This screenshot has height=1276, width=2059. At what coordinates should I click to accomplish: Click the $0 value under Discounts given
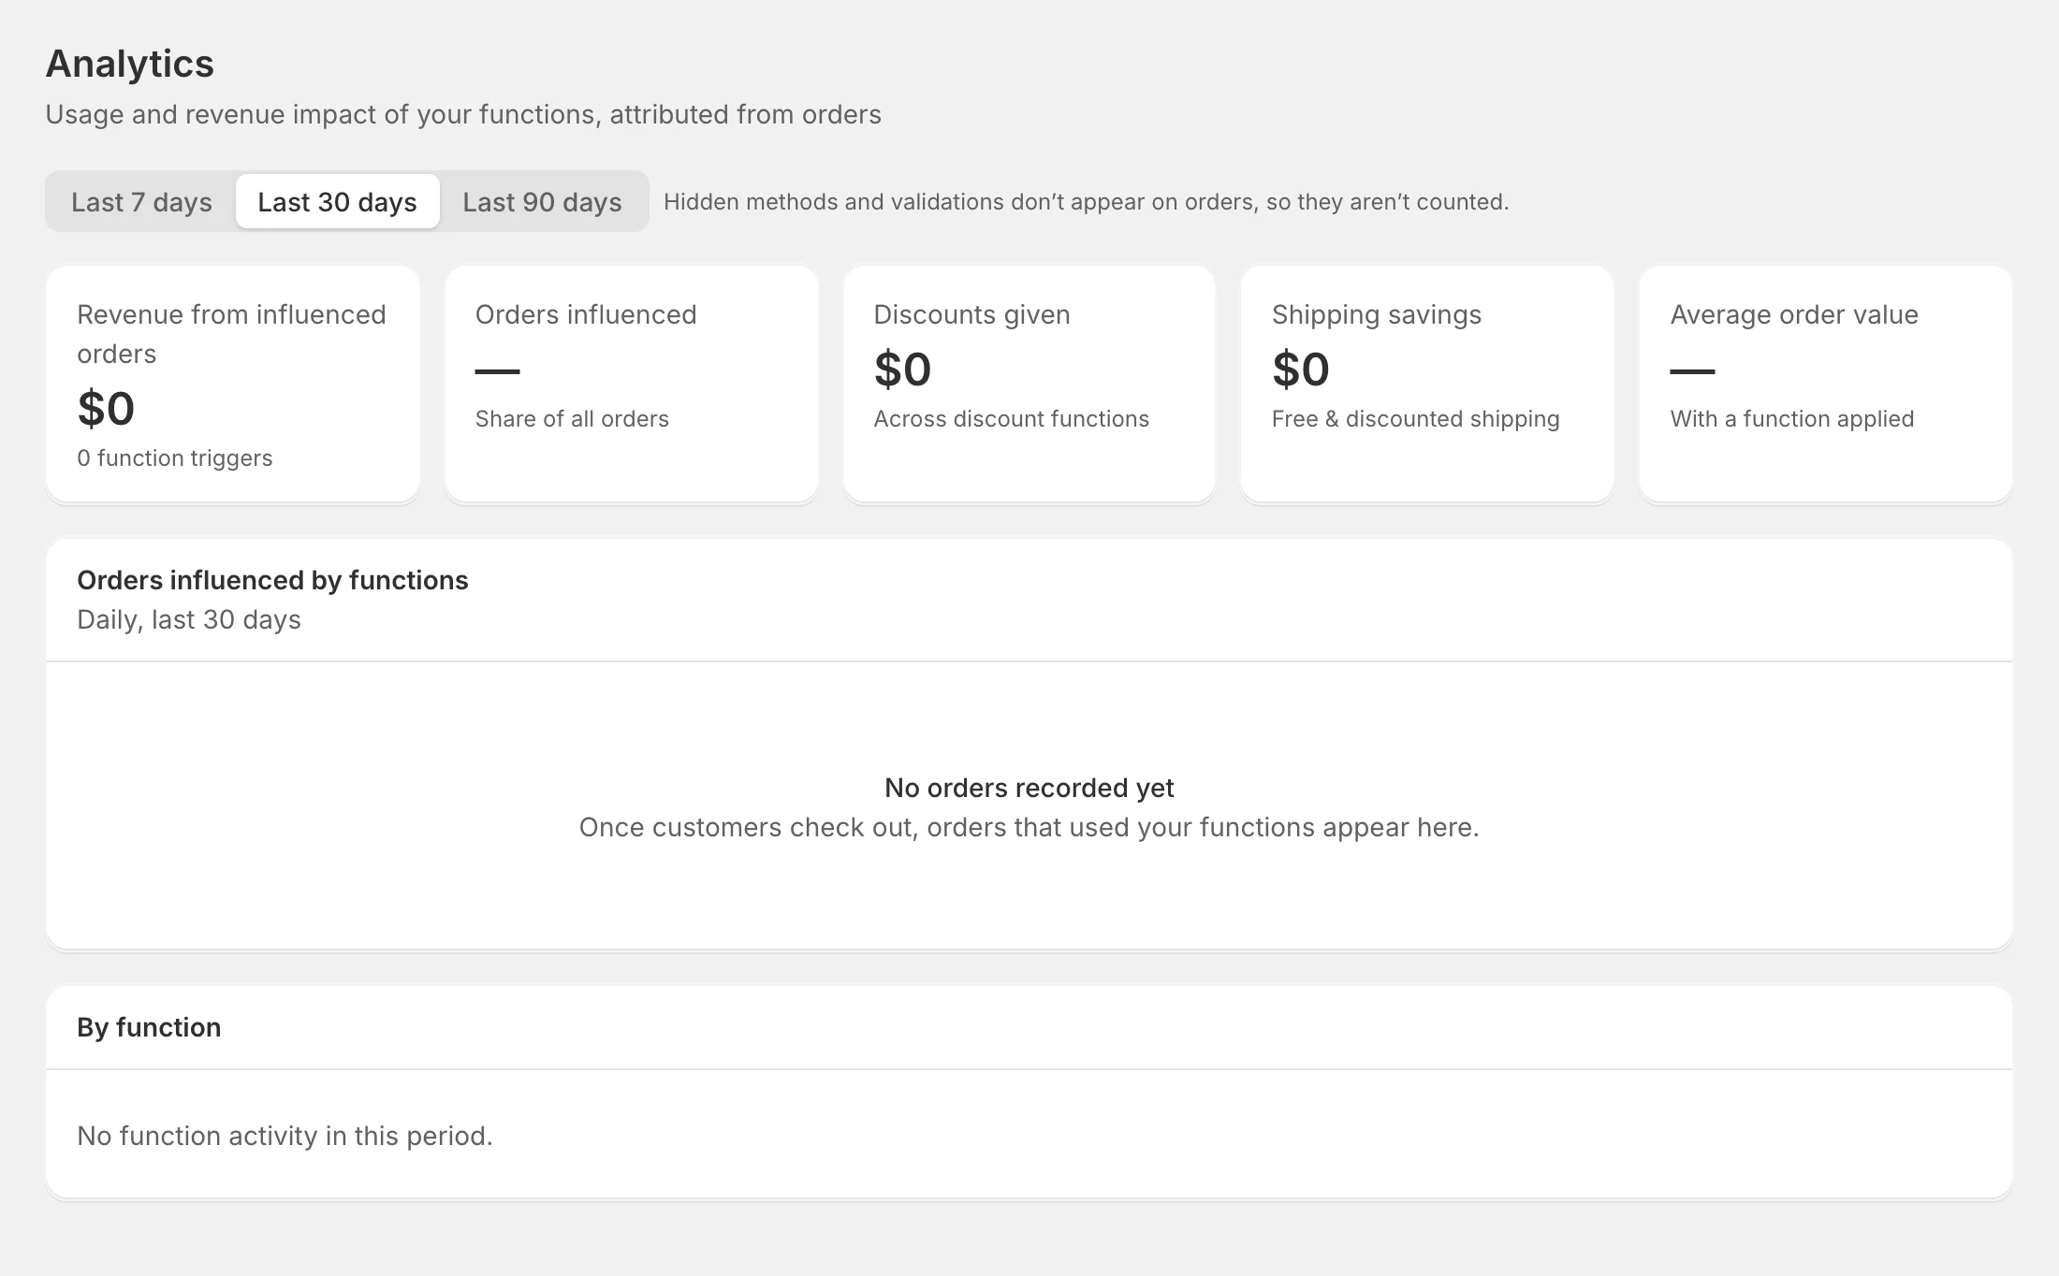pyautogui.click(x=902, y=369)
